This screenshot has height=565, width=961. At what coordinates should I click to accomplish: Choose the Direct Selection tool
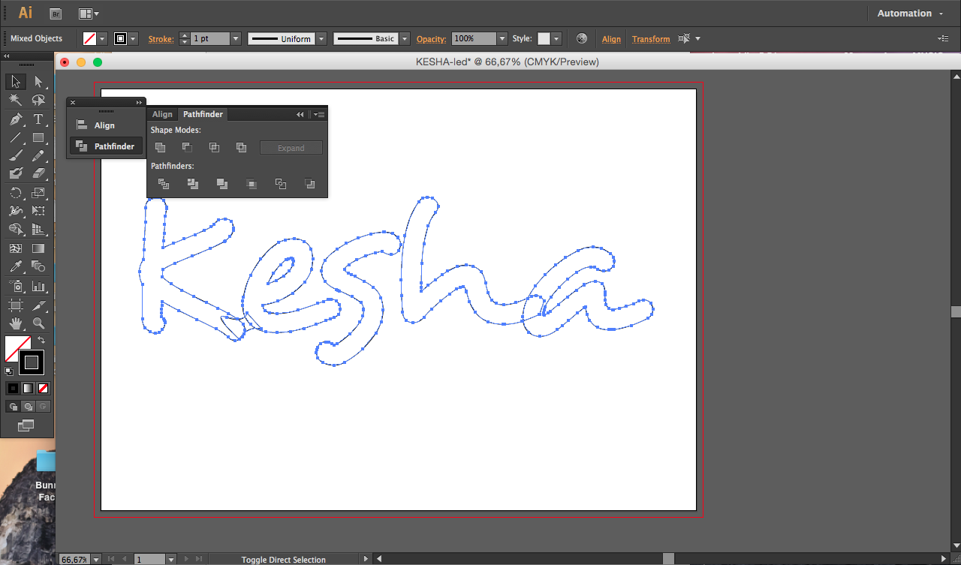click(38, 81)
